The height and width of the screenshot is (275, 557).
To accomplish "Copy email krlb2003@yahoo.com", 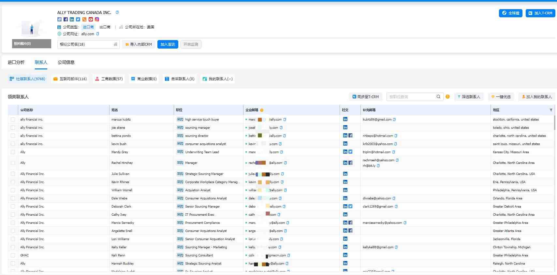I will [x=395, y=144].
